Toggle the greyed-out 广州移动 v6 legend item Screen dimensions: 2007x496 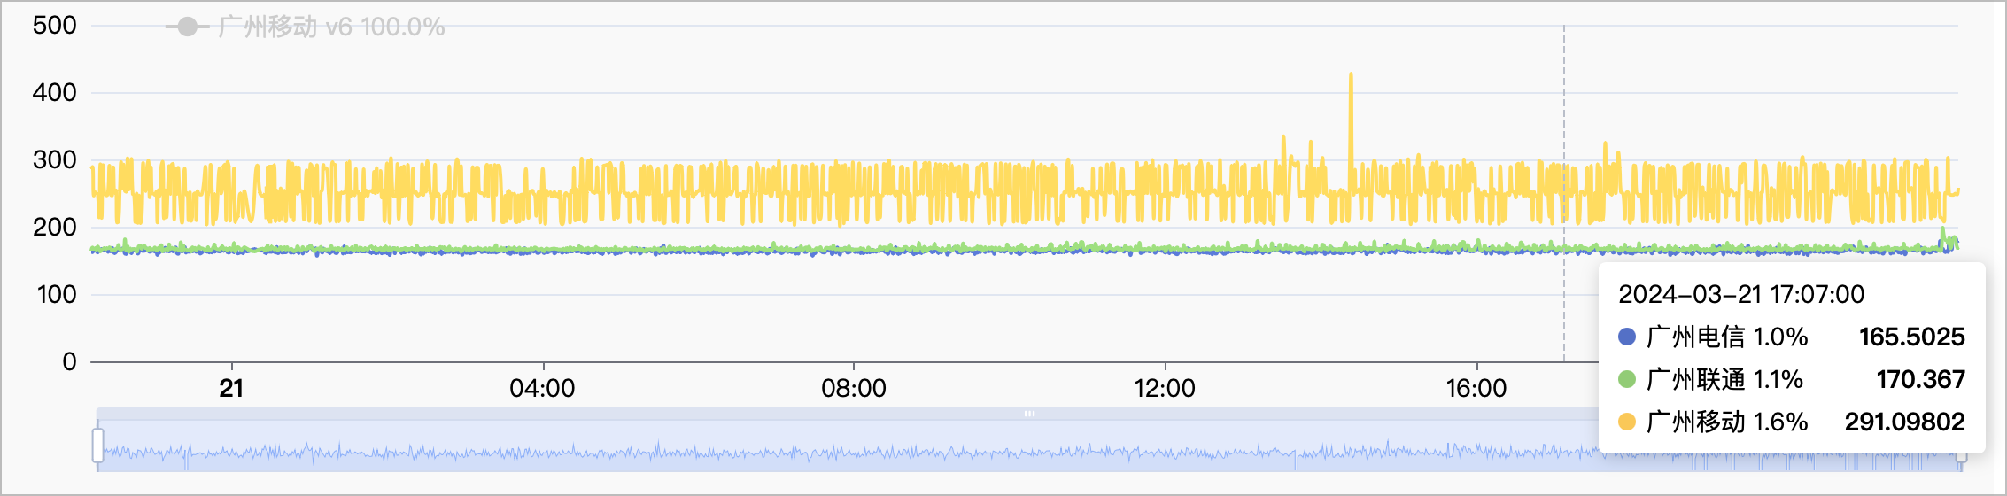330,27
